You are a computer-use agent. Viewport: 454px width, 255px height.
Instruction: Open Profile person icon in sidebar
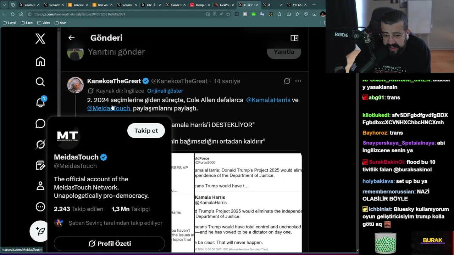tap(40, 186)
